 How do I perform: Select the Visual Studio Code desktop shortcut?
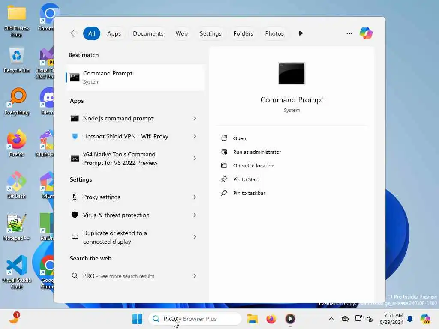pos(17,272)
